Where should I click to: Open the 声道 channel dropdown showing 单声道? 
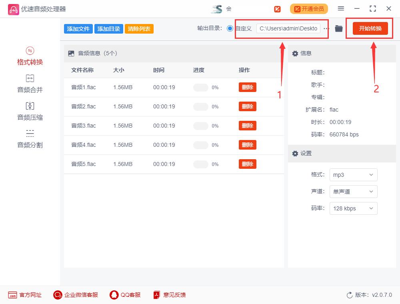pyautogui.click(x=353, y=192)
